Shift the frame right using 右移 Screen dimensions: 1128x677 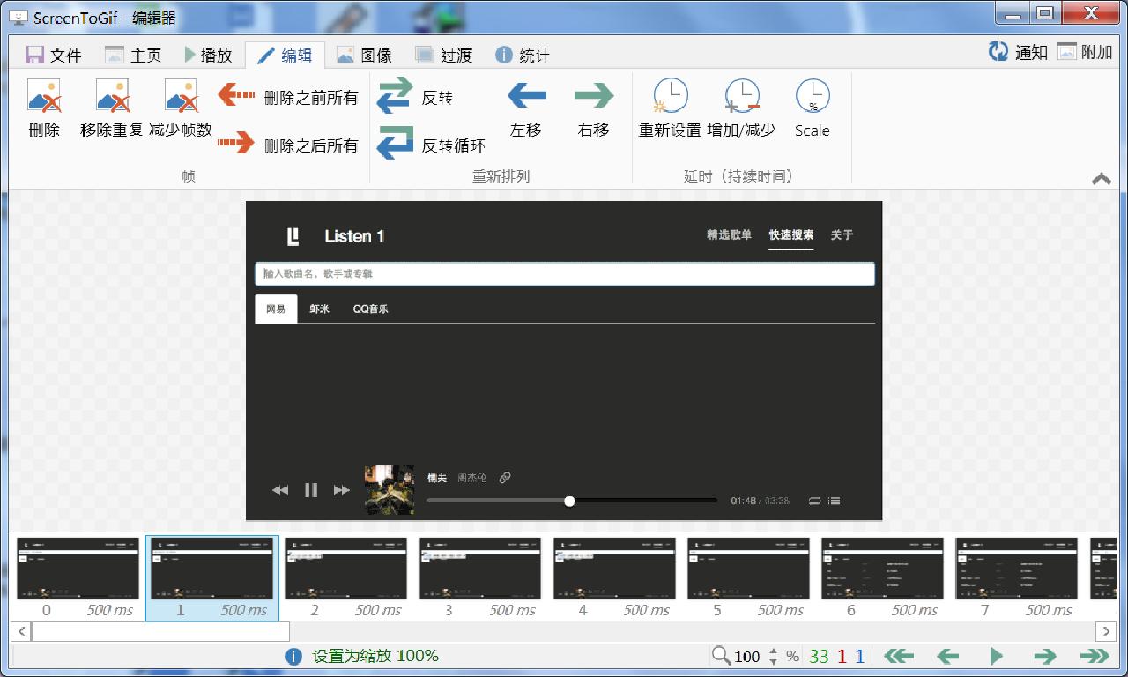pos(594,108)
